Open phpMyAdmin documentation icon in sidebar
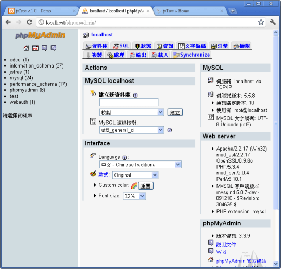This screenshot has height=269, width=281. (44, 48)
